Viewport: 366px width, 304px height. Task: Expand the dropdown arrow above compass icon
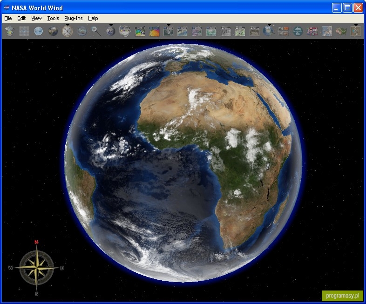point(68,25)
